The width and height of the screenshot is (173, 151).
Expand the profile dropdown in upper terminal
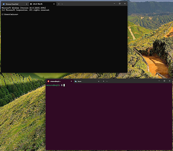62,4
